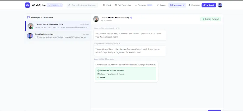This screenshot has height=111, width=243.
Task: Click the Escrow tag beside Freelance
Action: pyautogui.click(x=150, y=5)
